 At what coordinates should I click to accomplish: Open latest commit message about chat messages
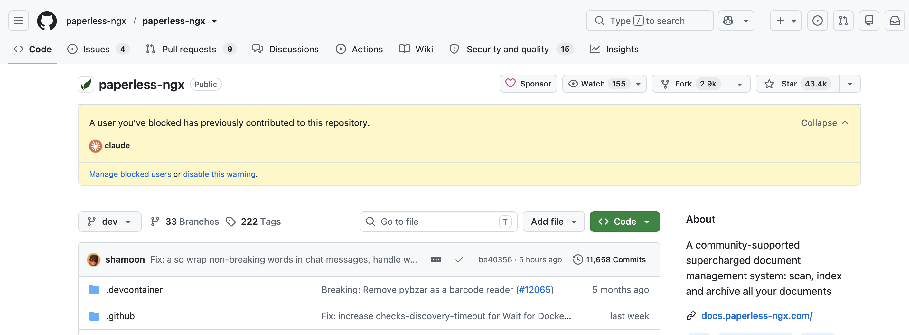point(283,259)
